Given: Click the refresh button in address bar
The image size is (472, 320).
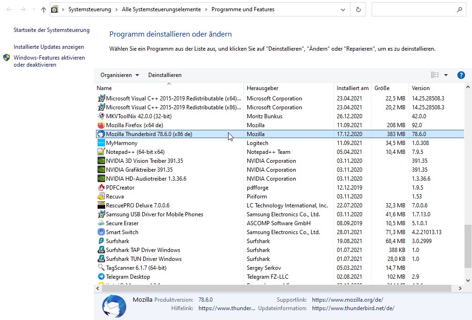Looking at the screenshot, I should pyautogui.click(x=358, y=9).
